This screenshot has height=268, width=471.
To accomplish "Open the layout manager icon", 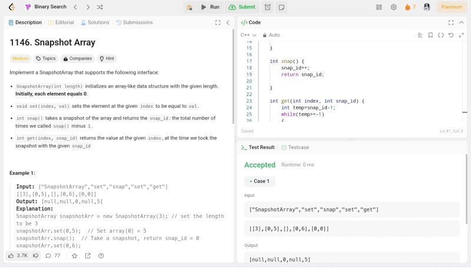I will 379,7.
